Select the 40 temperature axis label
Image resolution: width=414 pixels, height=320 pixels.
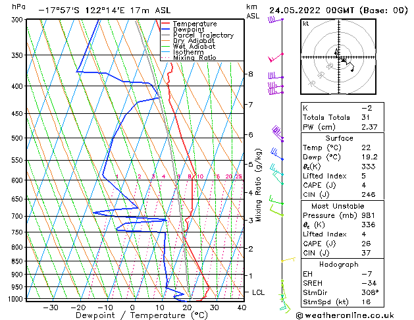(x=242, y=307)
